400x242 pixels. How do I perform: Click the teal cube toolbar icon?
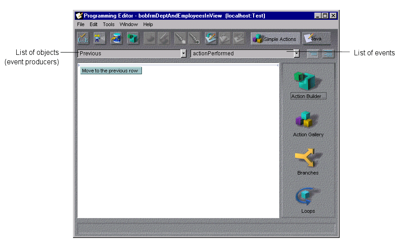[133, 39]
